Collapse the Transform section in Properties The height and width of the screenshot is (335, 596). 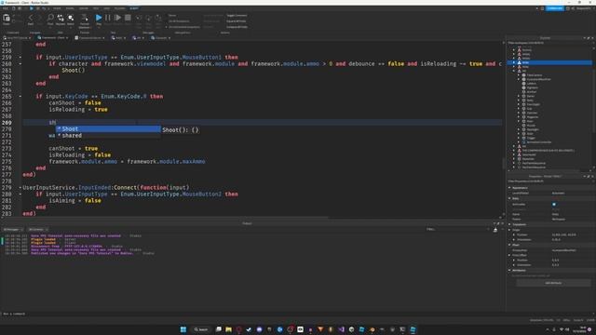tap(509, 224)
